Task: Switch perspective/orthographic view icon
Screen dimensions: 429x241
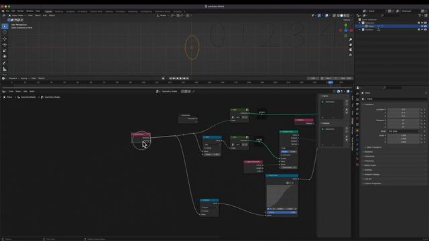Action: tap(351, 55)
